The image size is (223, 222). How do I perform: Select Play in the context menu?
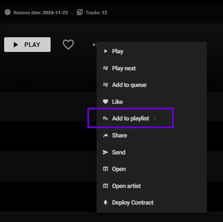(x=152, y=51)
